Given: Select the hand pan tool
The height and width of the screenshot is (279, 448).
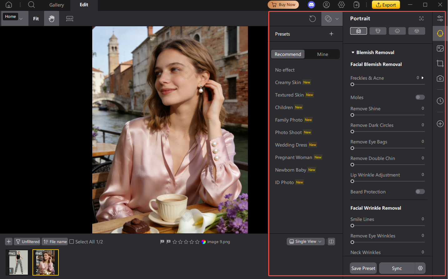Looking at the screenshot, I should 52,19.
